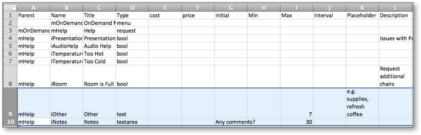Click the 'menu' type cell
Screen dimensions: 421x135
[x=132, y=23]
